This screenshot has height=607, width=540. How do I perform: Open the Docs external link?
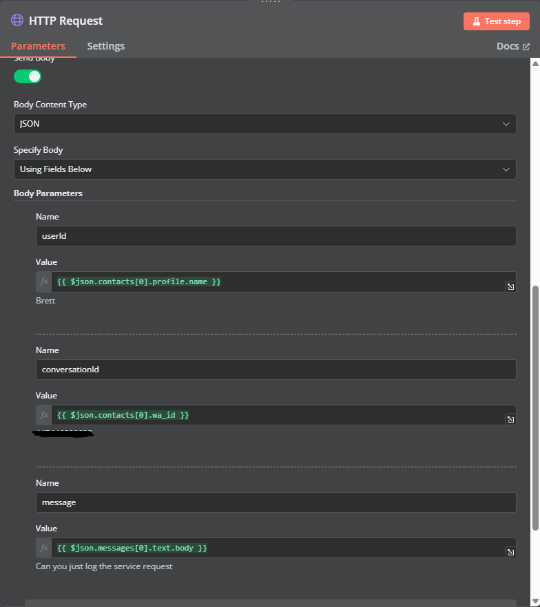pos(512,46)
